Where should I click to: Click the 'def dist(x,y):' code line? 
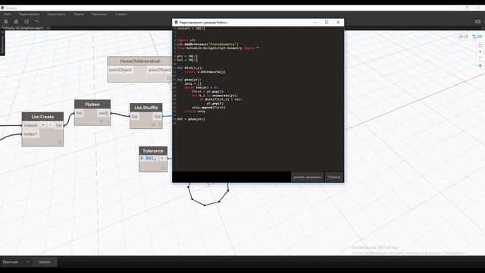coord(189,67)
